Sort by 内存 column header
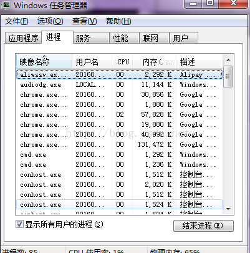The width and height of the screenshot is (250, 253). coord(154,62)
